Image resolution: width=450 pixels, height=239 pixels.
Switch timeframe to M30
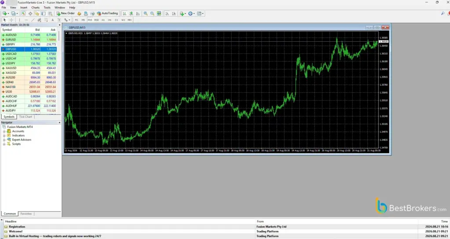[96, 20]
